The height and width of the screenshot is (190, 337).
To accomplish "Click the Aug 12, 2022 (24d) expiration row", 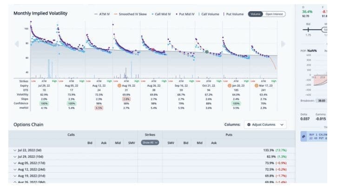I will point(30,170).
